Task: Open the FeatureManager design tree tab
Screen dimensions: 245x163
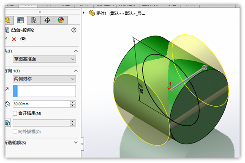Action: (x=8, y=20)
